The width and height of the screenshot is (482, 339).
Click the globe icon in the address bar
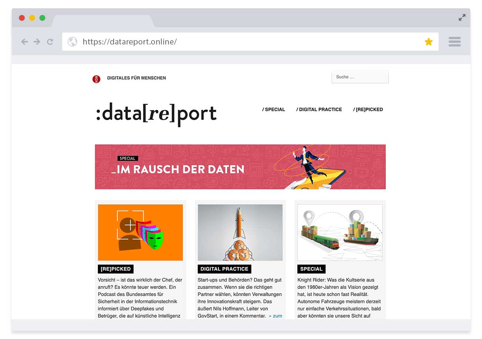click(x=72, y=42)
